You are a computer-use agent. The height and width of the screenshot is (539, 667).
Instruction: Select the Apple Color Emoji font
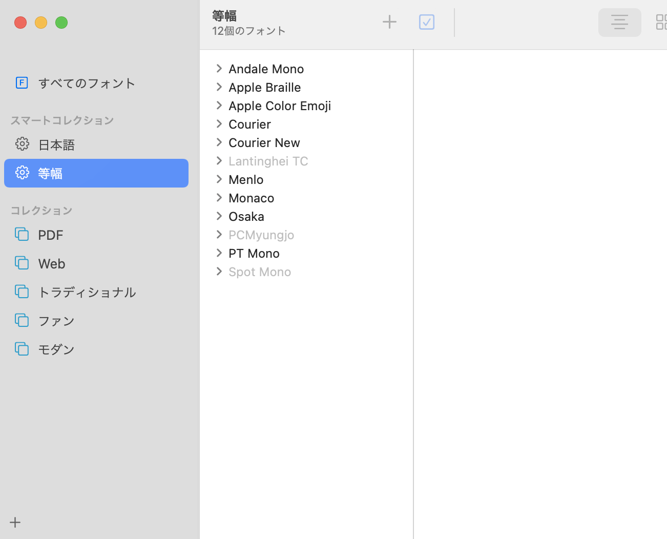click(279, 106)
